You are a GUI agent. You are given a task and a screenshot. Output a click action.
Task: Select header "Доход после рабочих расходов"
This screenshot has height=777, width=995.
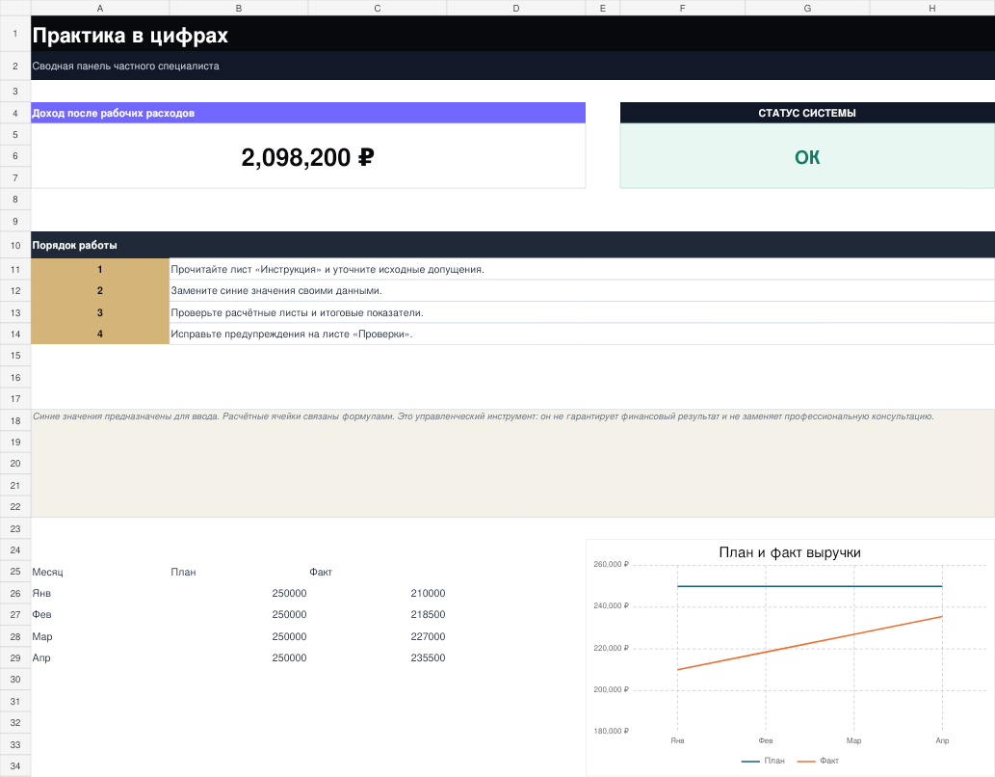[308, 113]
